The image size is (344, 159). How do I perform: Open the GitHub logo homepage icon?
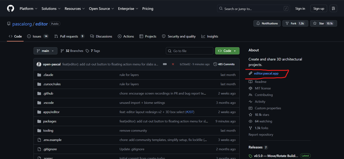(10, 9)
